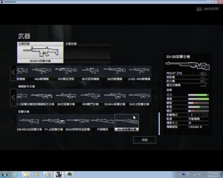The image size is (223, 178).
Task: Open Internet Explorer from the taskbar
Action: 16,174
